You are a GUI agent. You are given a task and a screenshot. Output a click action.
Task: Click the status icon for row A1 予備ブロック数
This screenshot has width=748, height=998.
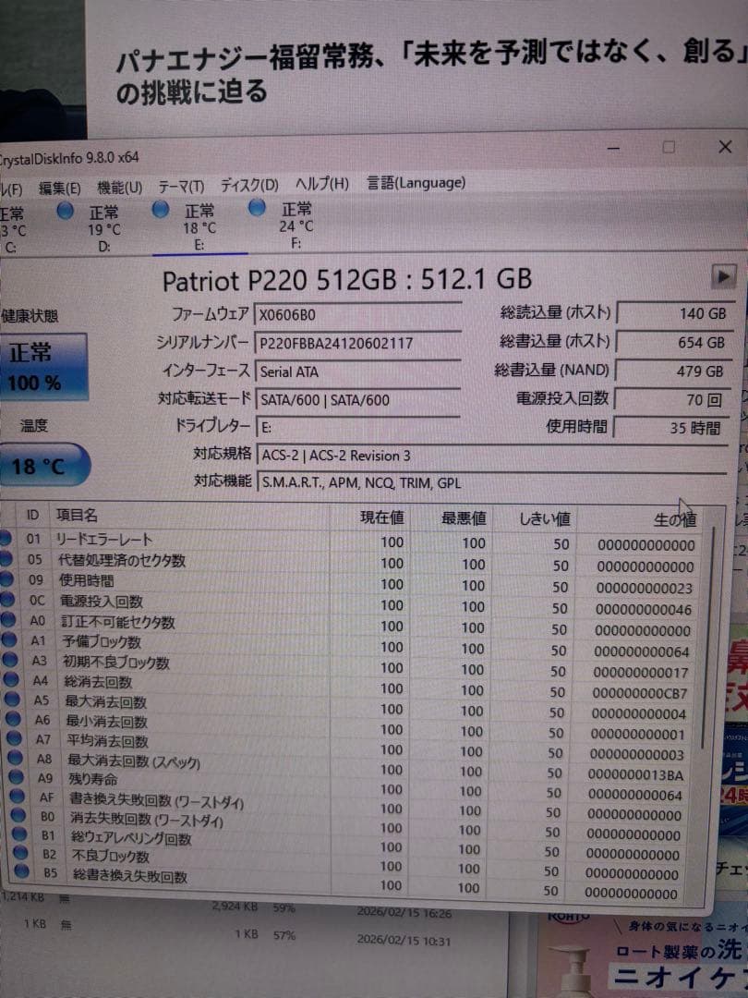point(9,640)
